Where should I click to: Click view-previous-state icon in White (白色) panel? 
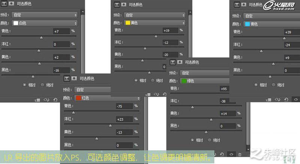point(46,100)
